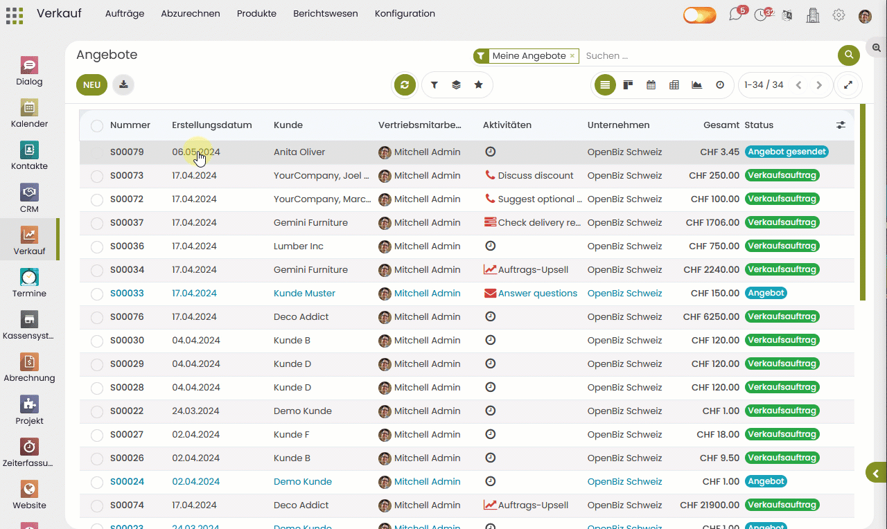Open activities clock showing 32 items
This screenshot has width=887, height=529.
pyautogui.click(x=762, y=15)
